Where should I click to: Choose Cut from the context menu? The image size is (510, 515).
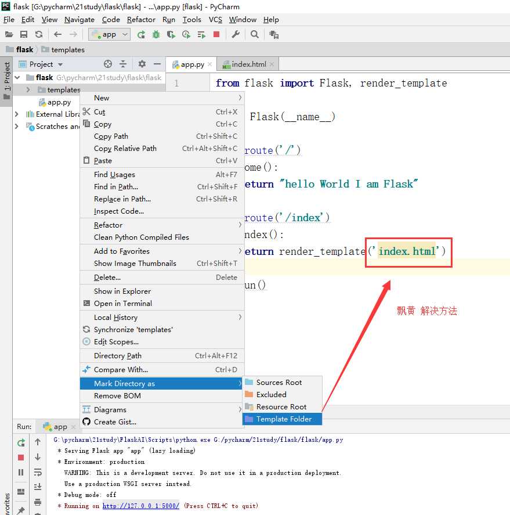[162, 112]
